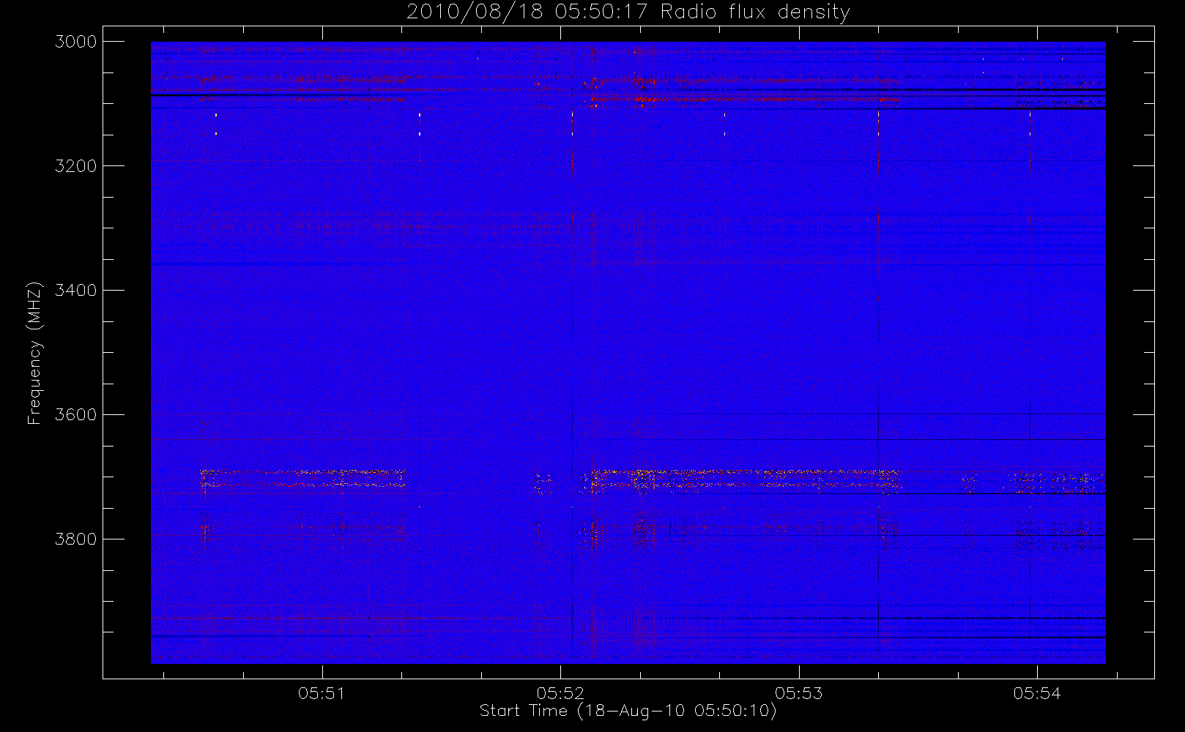Select the 3200 frequency tick label
This screenshot has height=732, width=1185.
tap(76, 166)
